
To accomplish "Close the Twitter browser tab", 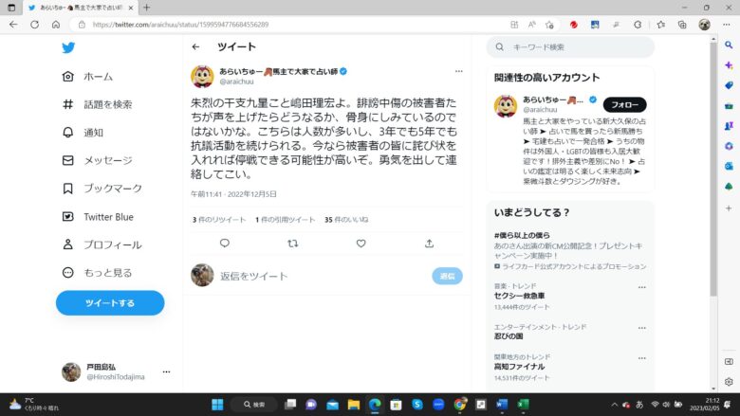I will tap(131, 8).
